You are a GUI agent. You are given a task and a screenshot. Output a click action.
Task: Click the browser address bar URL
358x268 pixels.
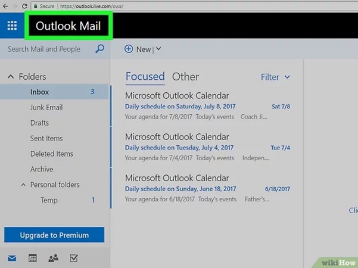tap(92, 7)
